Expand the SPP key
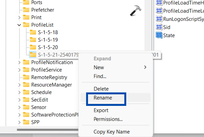Image resolution: width=204 pixels, height=137 pixels. 19,122
